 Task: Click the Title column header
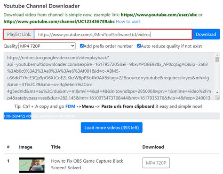pos(56,147)
